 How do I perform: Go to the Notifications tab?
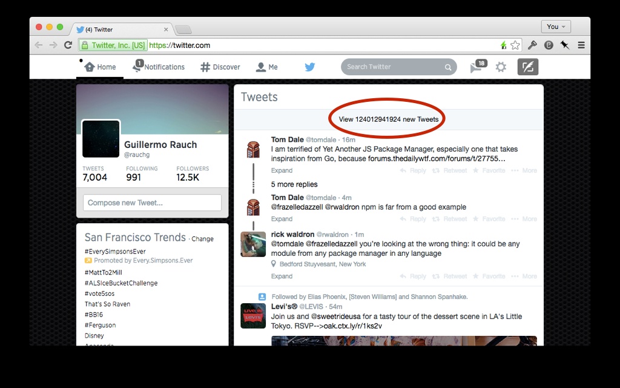159,67
